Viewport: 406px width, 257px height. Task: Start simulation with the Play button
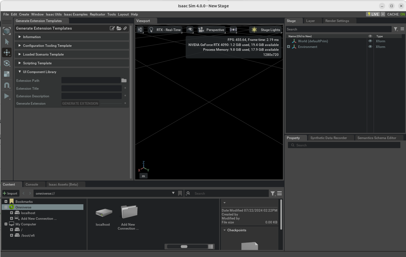(7, 96)
